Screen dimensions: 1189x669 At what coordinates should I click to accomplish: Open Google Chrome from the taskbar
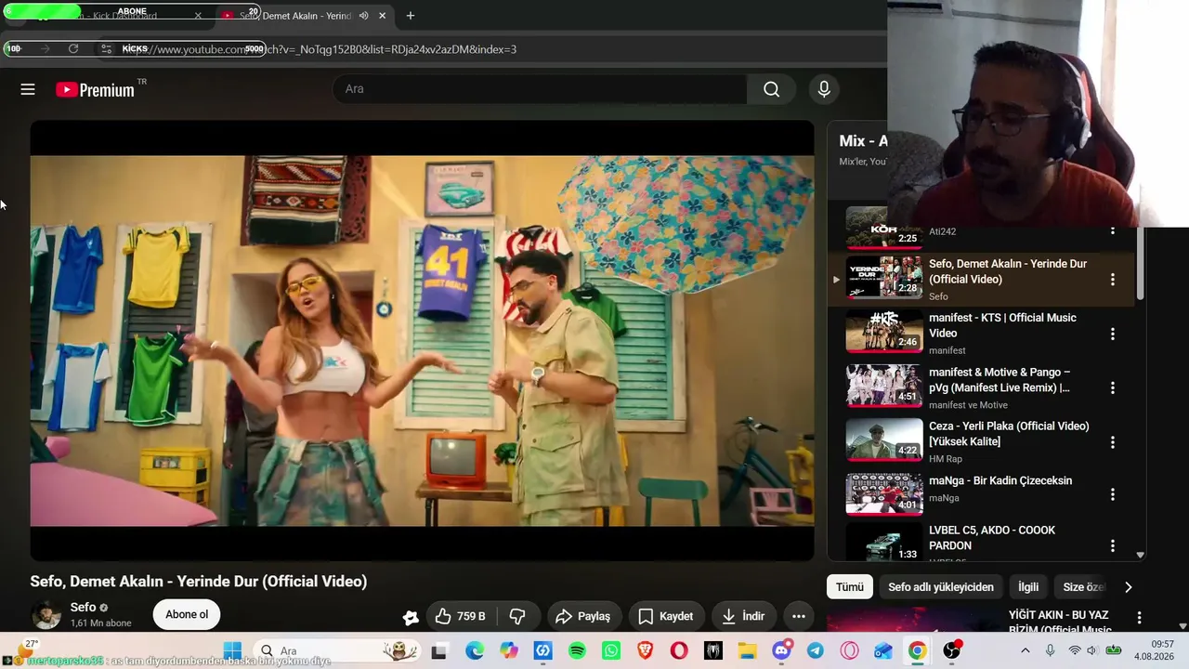coord(917,651)
